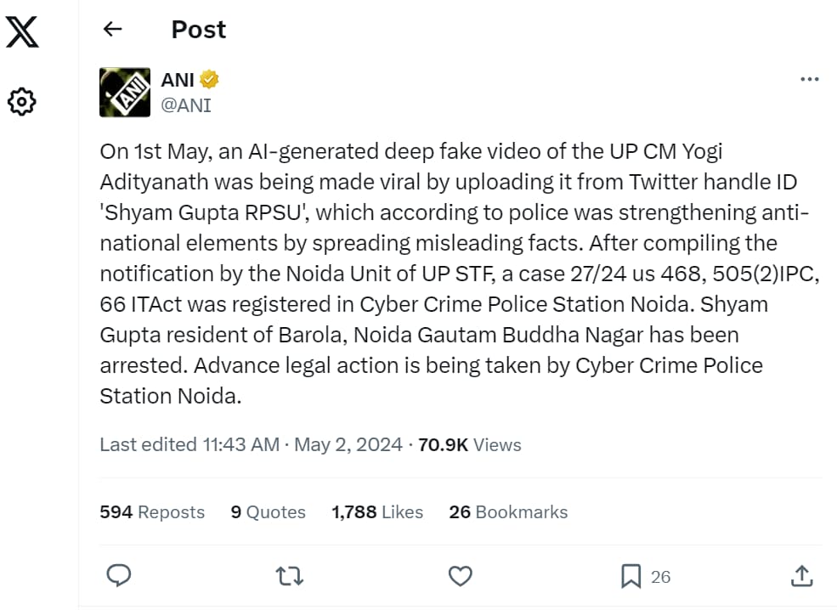Show the 594 Reposts list
This screenshot has height=610, width=837.
(152, 511)
